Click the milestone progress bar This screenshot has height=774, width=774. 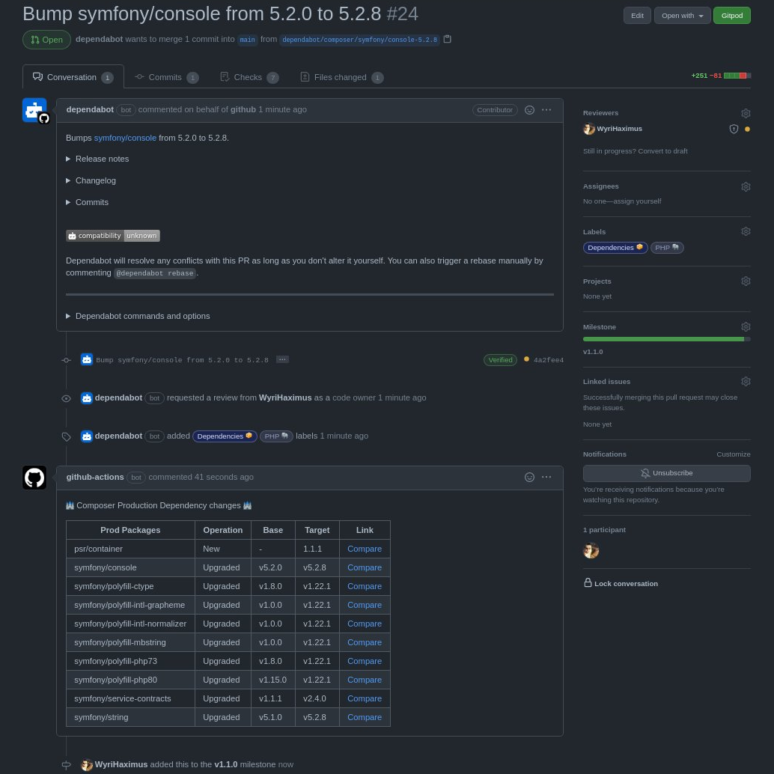tap(666, 339)
